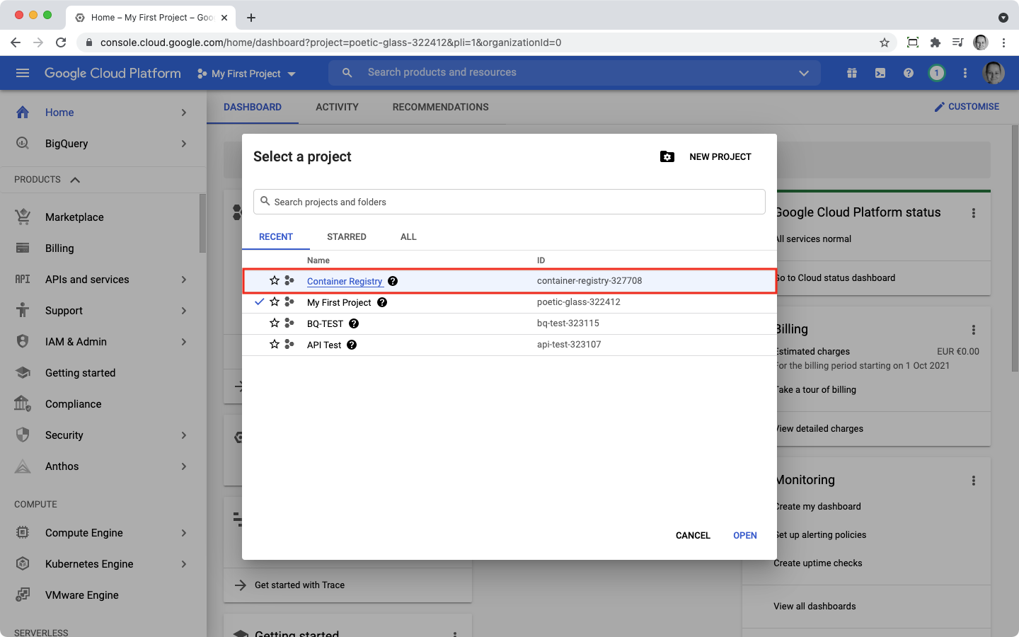
Task: Click help icon next to My First Project
Action: [x=382, y=302]
